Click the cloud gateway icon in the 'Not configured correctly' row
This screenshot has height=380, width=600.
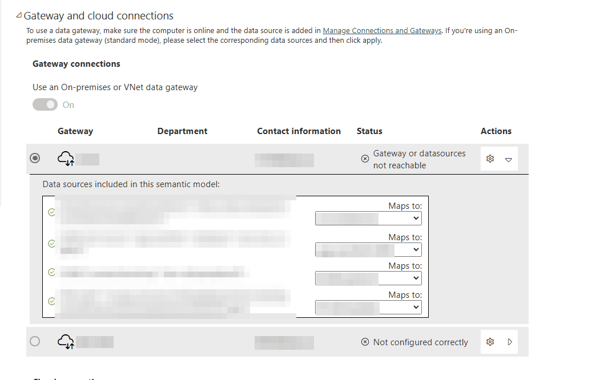(x=66, y=341)
